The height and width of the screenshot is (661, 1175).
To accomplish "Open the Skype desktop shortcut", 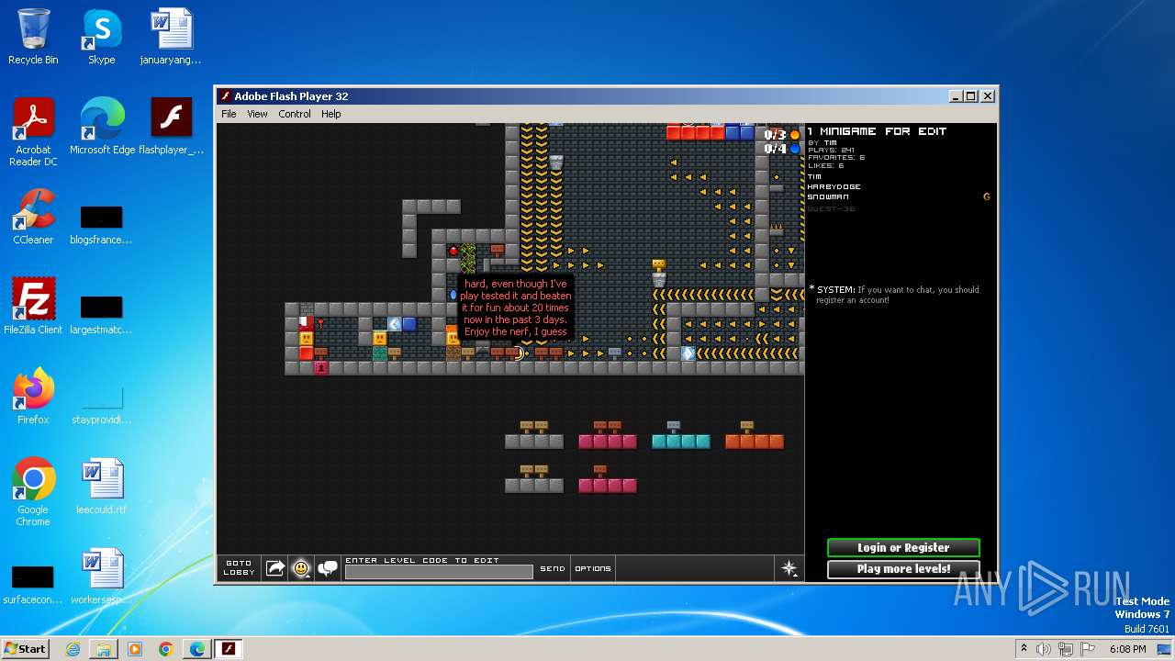I will [102, 37].
